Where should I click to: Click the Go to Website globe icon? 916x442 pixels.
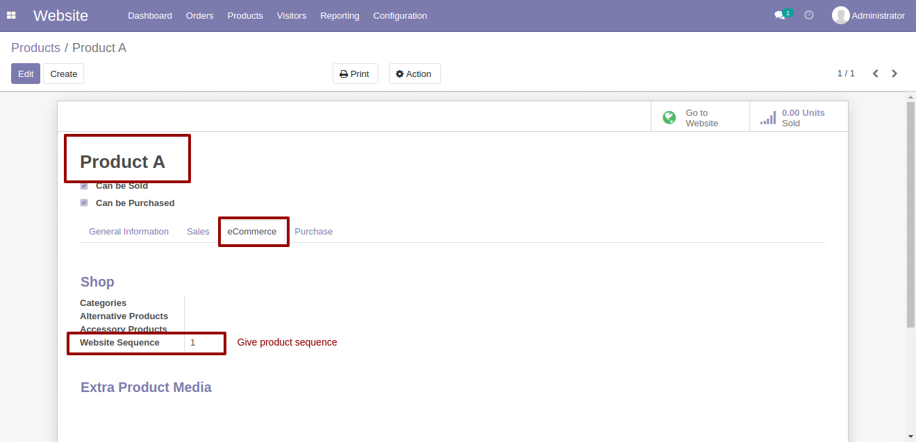pos(669,118)
